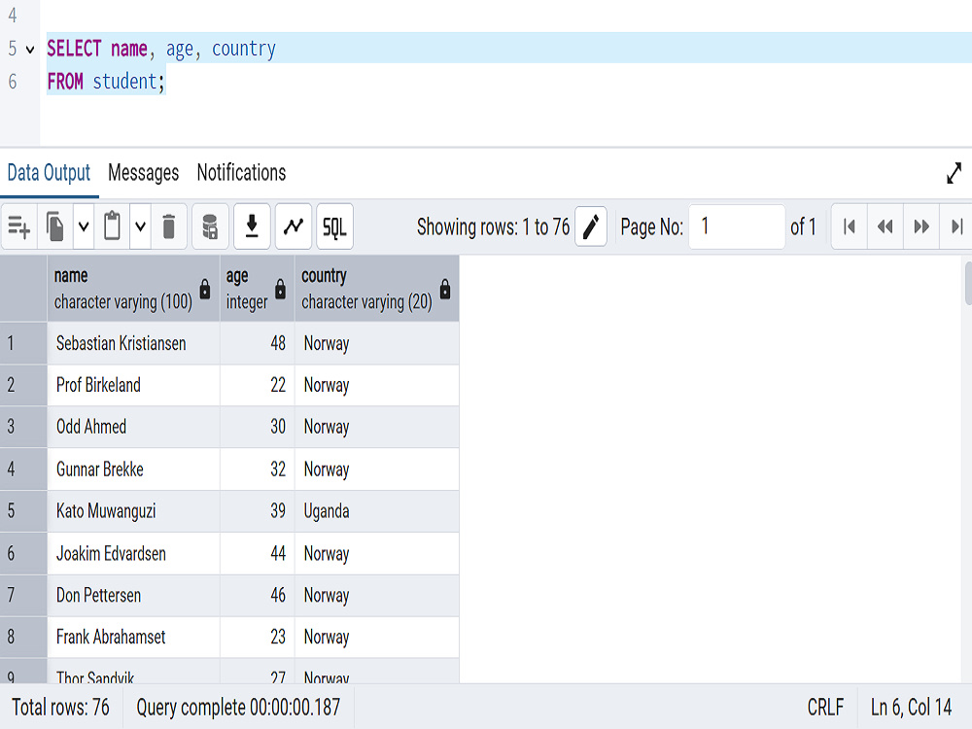Click CRLF line ending indicator
The image size is (972, 729).
coord(825,708)
